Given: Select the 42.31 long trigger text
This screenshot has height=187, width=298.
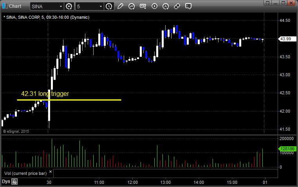Looking at the screenshot, I should click(45, 93).
